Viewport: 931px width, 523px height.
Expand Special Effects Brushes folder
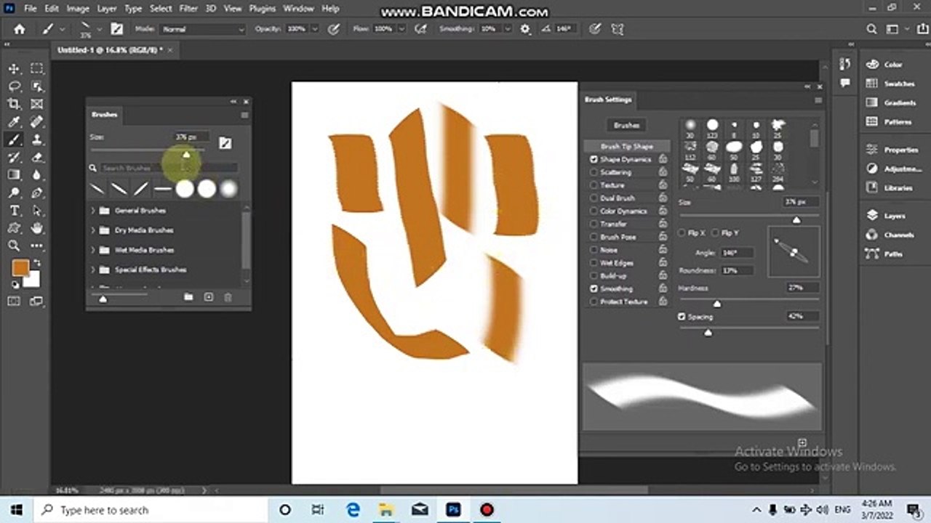point(93,269)
